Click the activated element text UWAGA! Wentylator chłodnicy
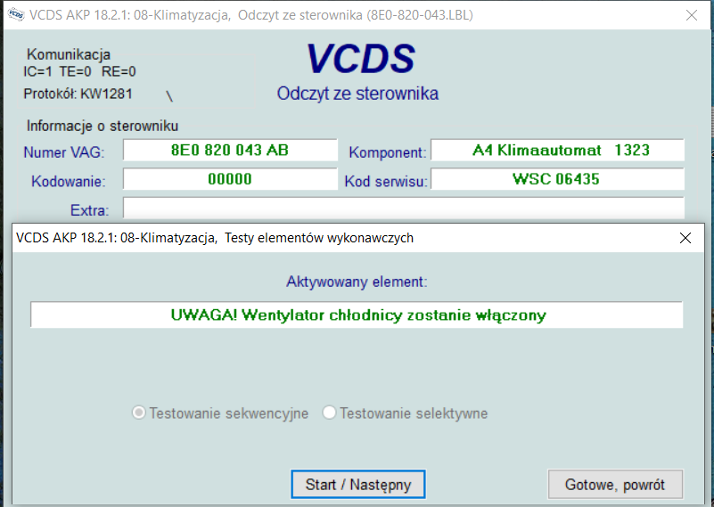Image resolution: width=714 pixels, height=507 pixels. pos(357,315)
